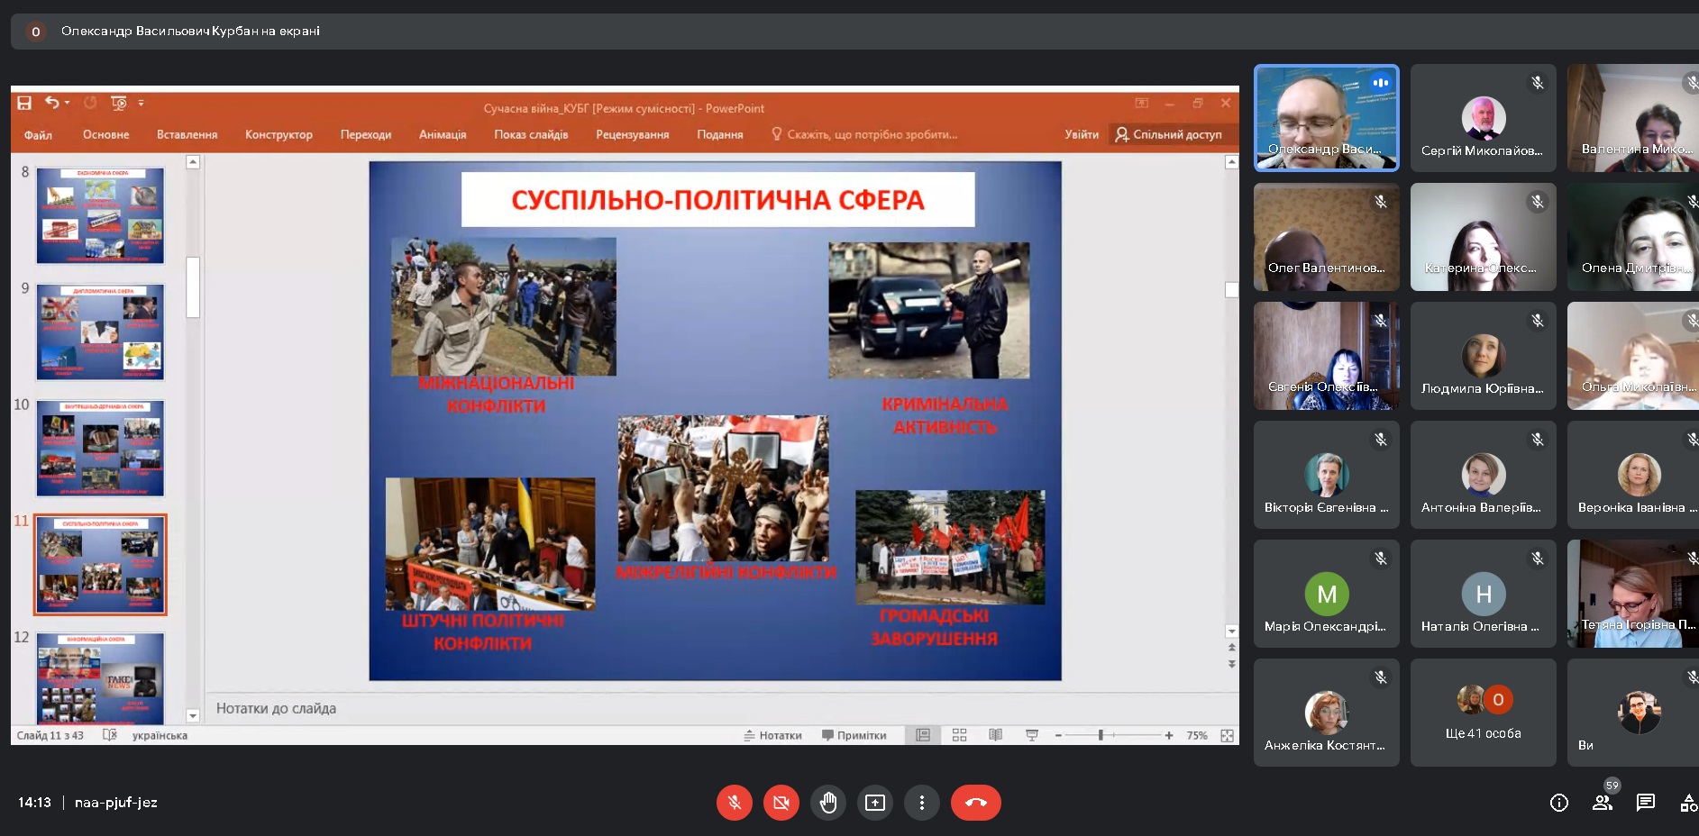Open the Конструктор ribbon tab
Screen dimensions: 1699x836
(279, 134)
